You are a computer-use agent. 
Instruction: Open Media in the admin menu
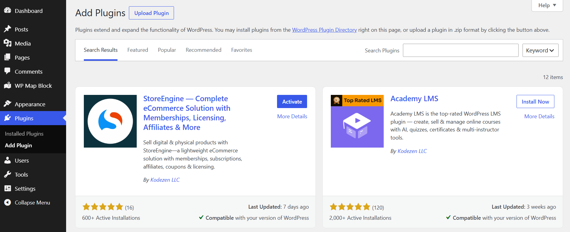(33, 43)
